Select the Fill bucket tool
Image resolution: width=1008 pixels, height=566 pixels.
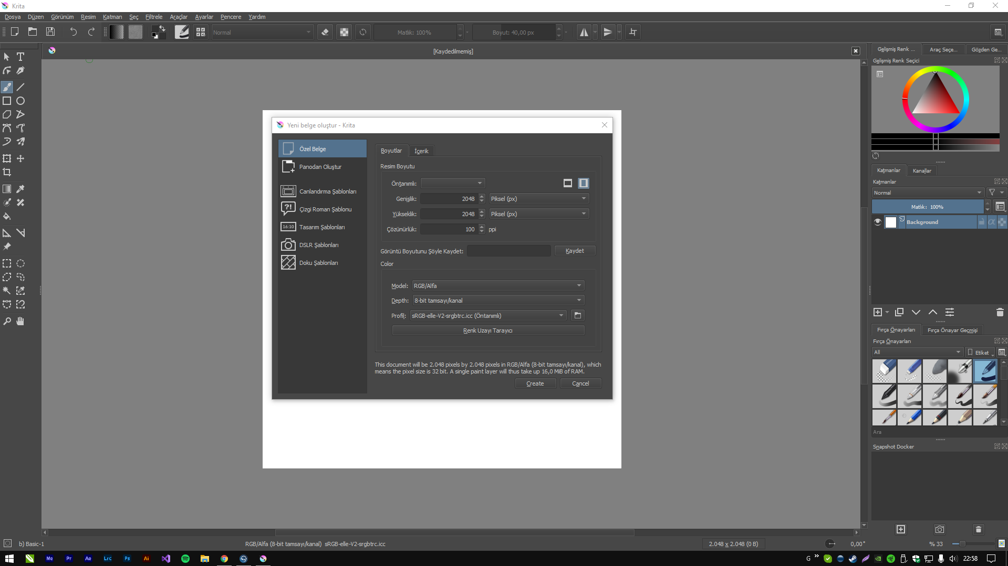[x=7, y=216]
